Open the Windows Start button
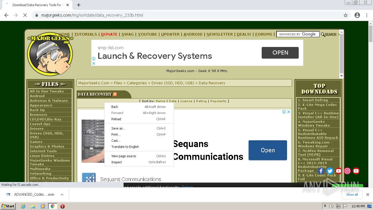This screenshot has width=373, height=210. [8, 206]
